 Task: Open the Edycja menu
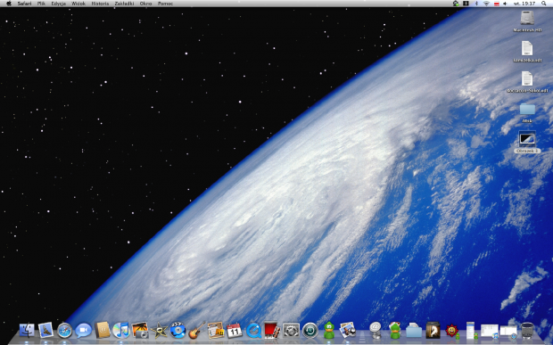point(59,4)
